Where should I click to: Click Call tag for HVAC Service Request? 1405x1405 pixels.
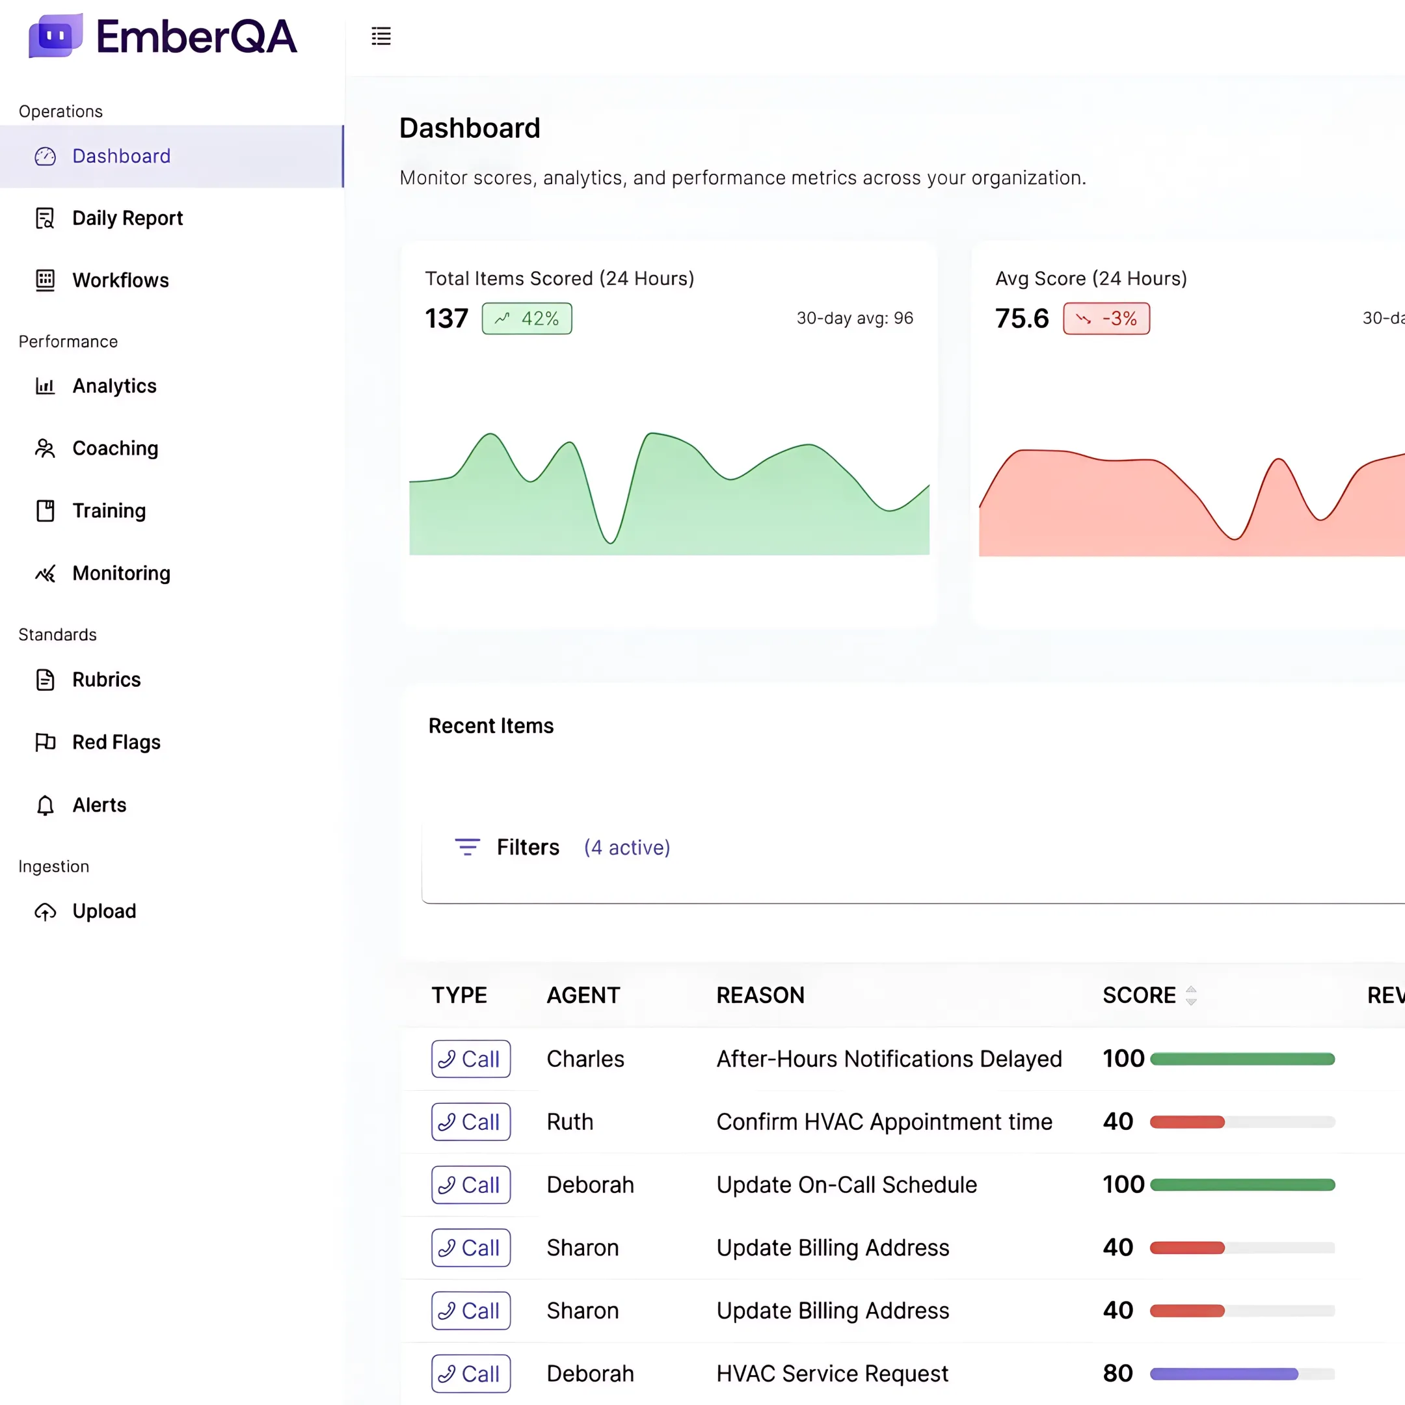click(471, 1374)
